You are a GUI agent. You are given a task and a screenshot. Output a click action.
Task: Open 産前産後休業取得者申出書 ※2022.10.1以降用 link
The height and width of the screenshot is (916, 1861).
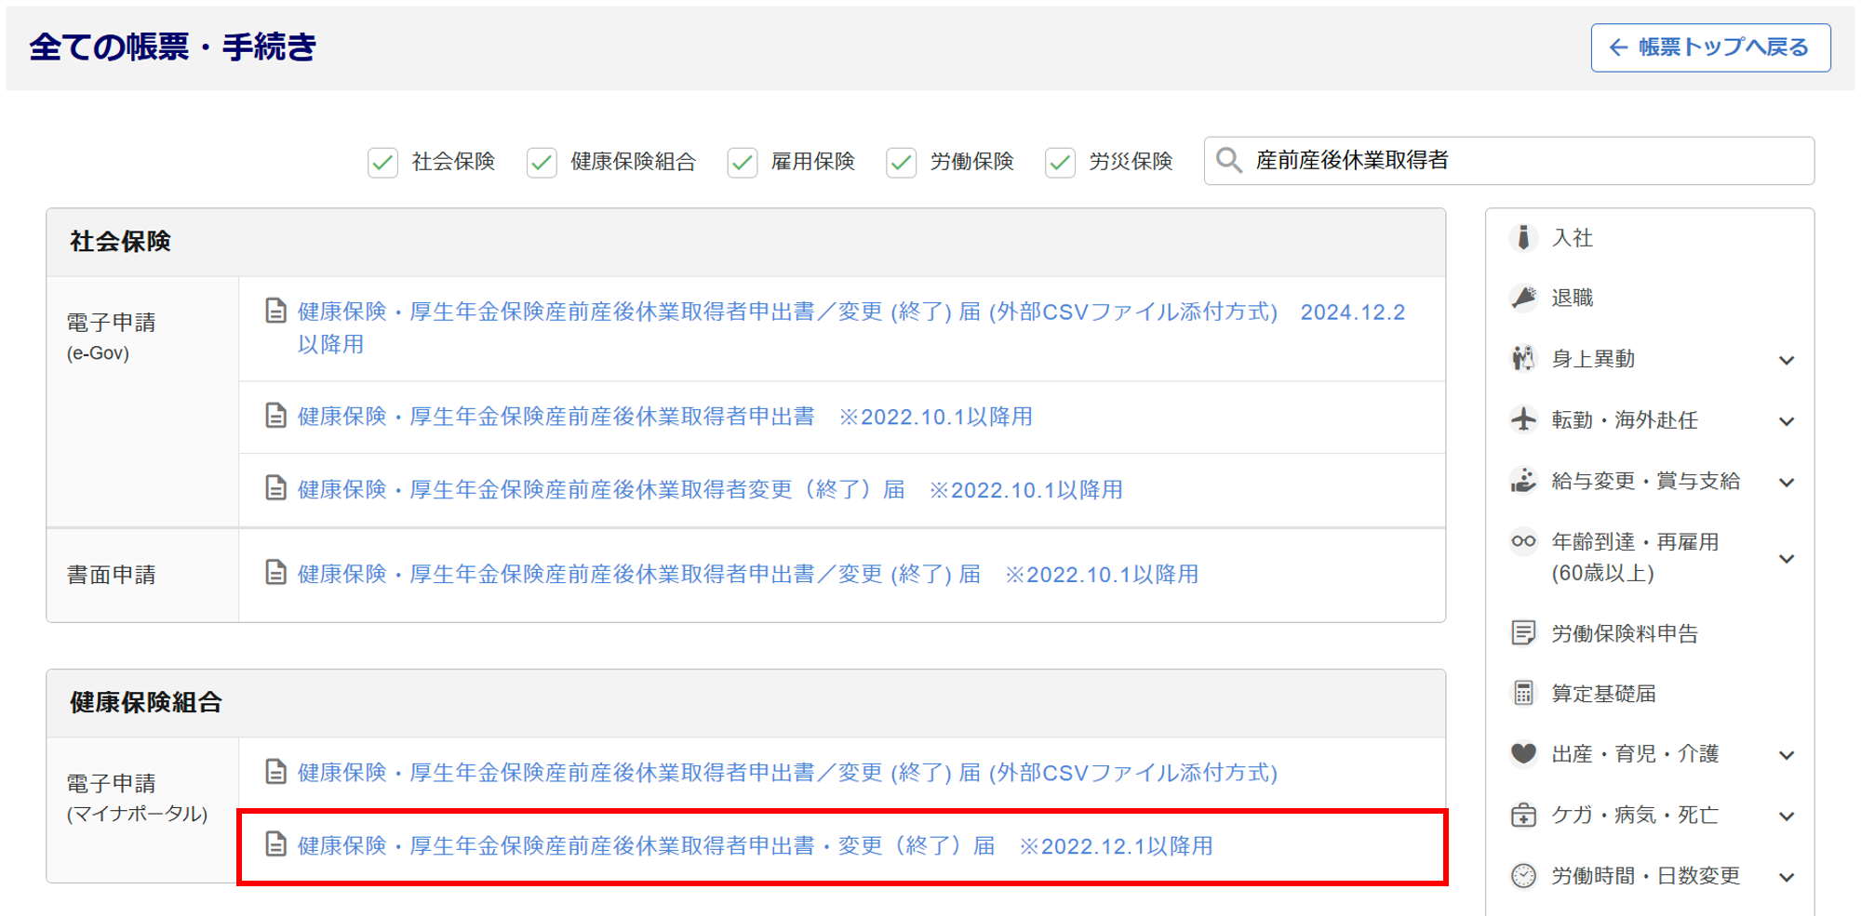click(x=665, y=417)
